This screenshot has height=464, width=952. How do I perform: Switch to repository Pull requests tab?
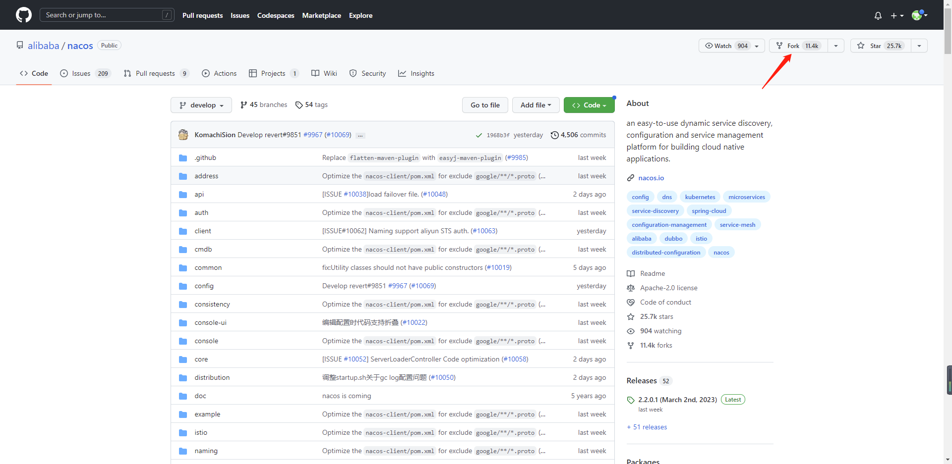tap(156, 73)
